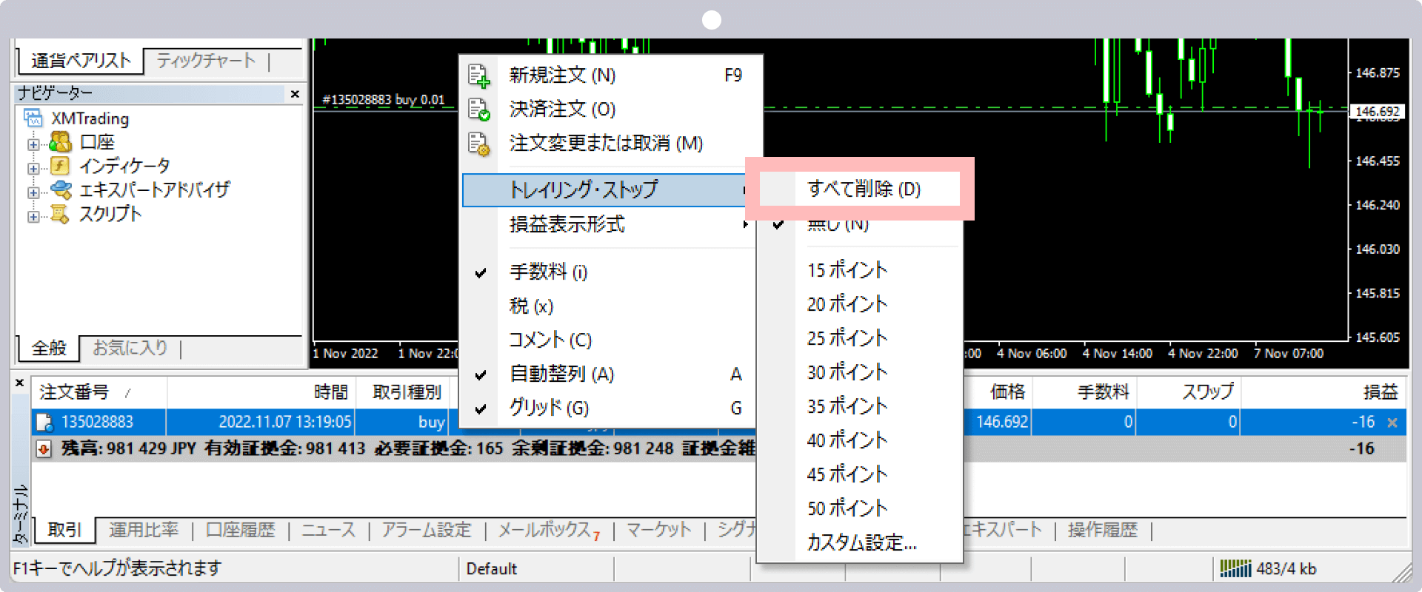Open the ニュース terminal tab
Image resolution: width=1422 pixels, height=592 pixels.
(328, 530)
